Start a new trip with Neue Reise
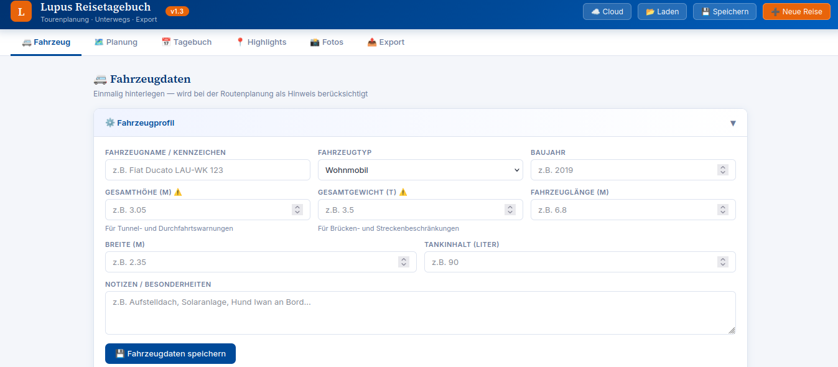The width and height of the screenshot is (838, 367). tap(796, 12)
